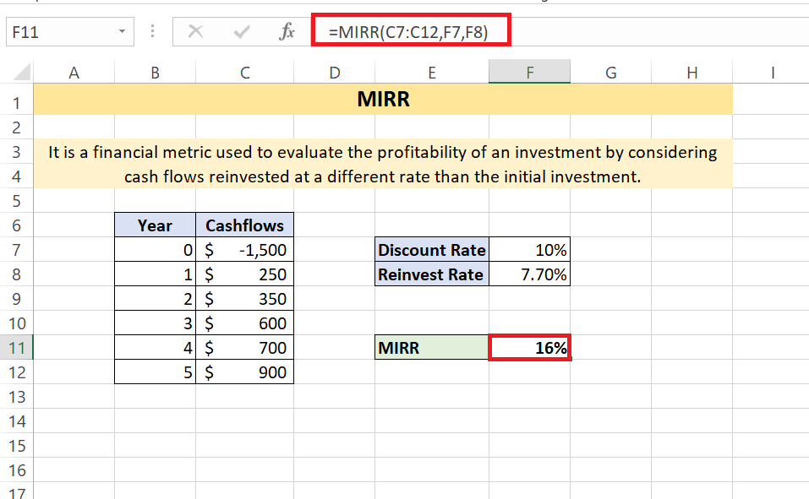Screen dimensions: 809x499
Task: Select row 7 header
Action: pos(17,250)
